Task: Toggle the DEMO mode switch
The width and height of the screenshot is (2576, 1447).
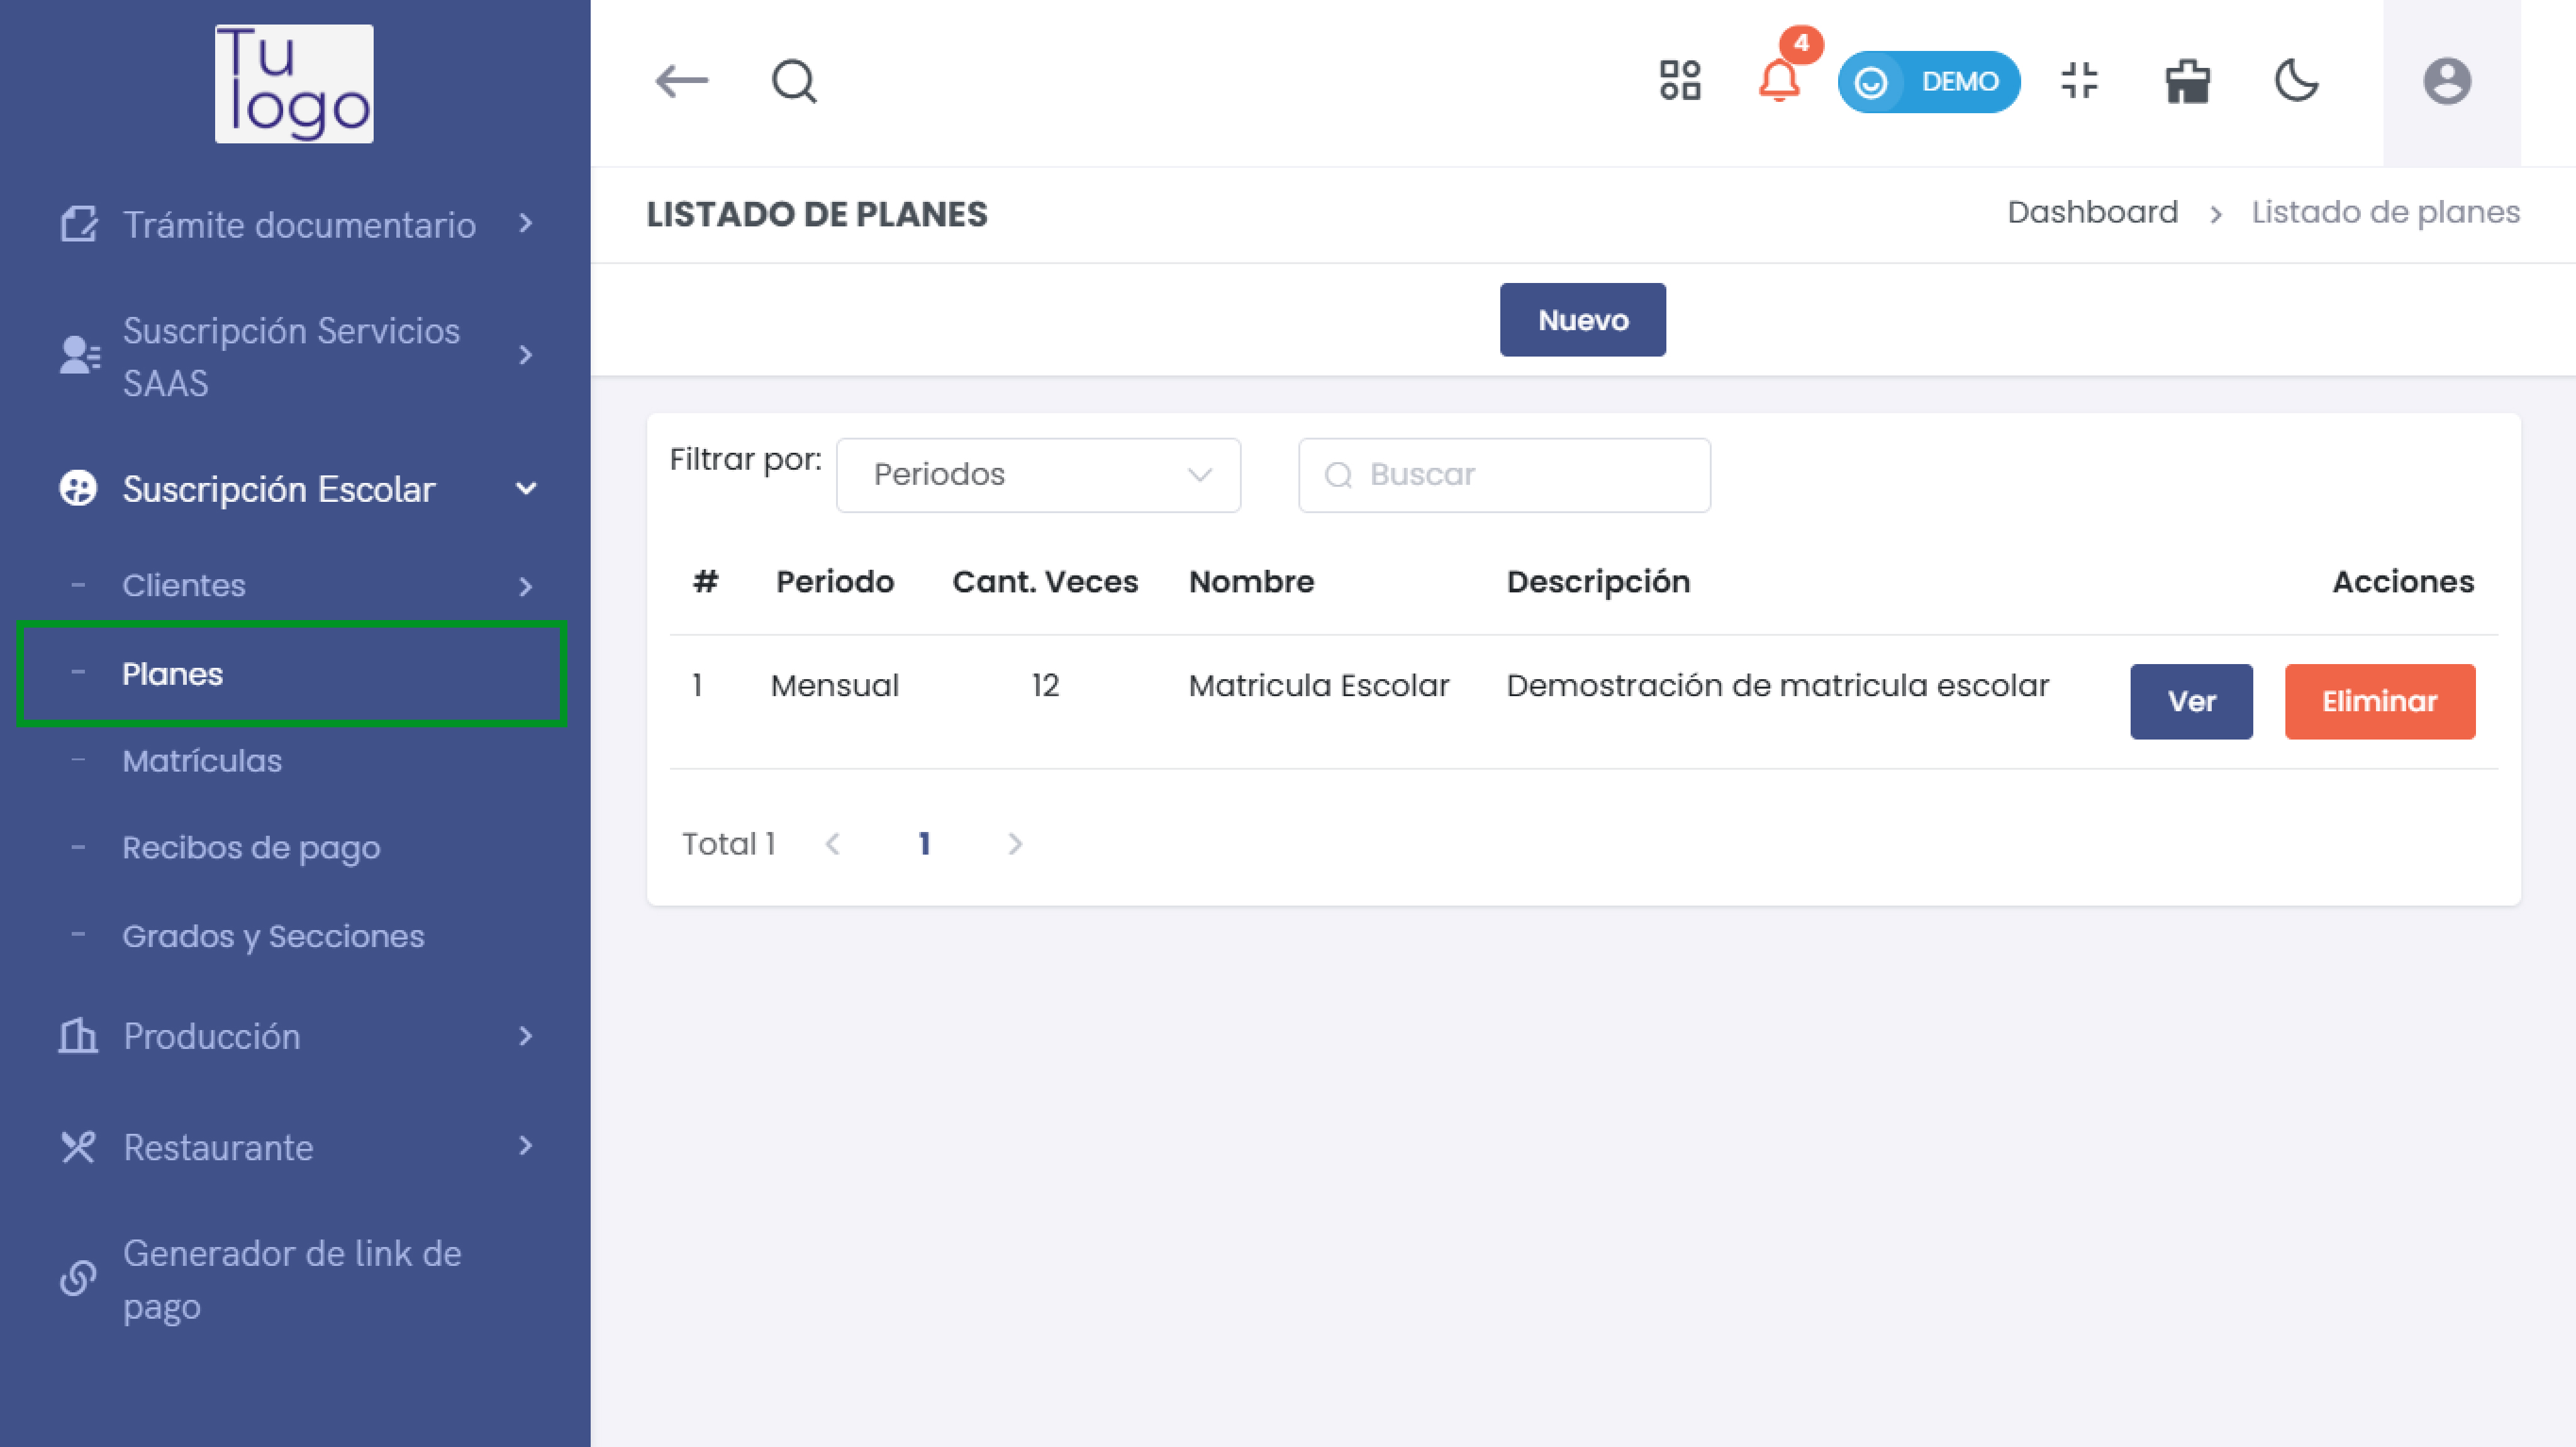Action: pos(1928,81)
